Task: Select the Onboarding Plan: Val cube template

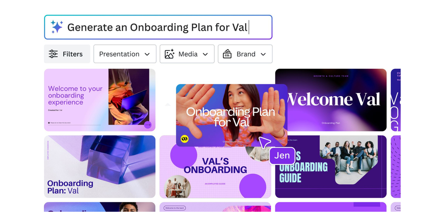Action: (x=100, y=166)
